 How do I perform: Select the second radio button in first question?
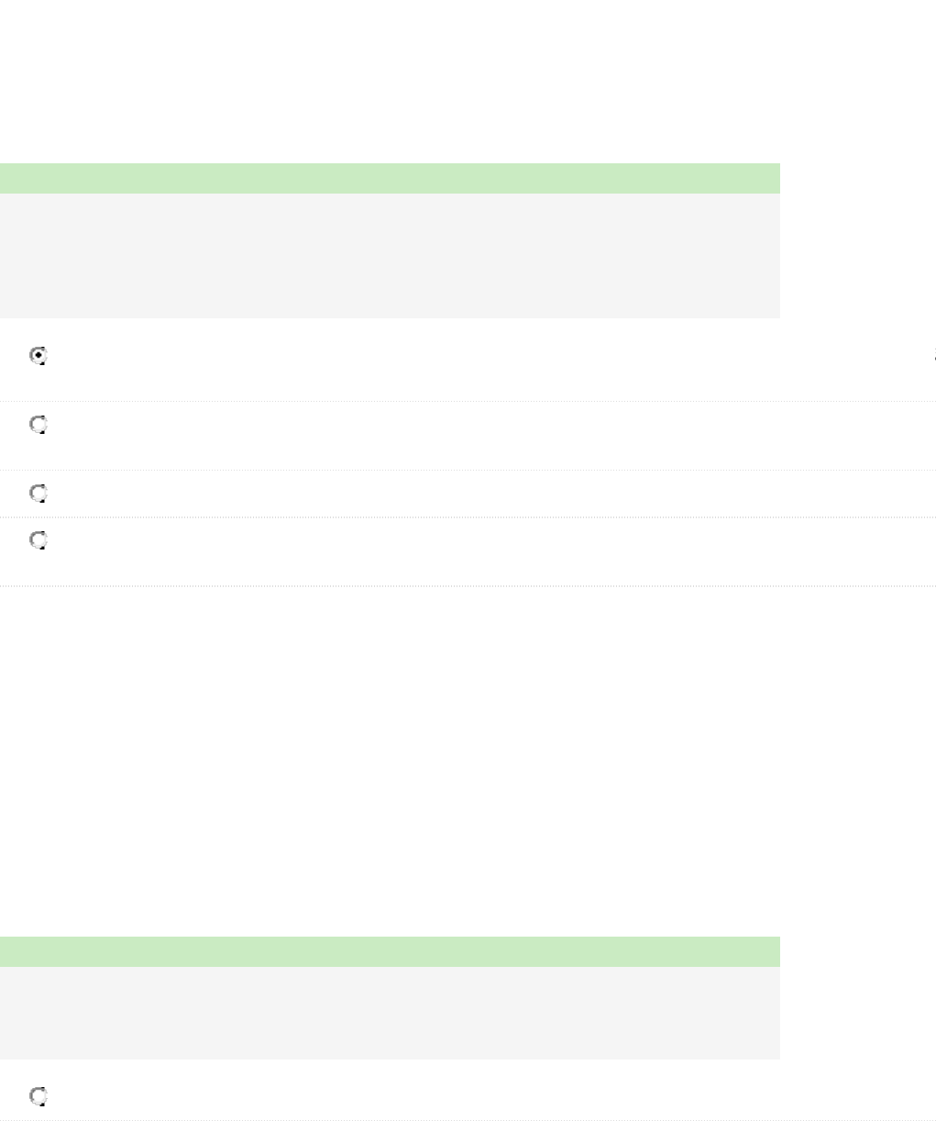(x=39, y=426)
